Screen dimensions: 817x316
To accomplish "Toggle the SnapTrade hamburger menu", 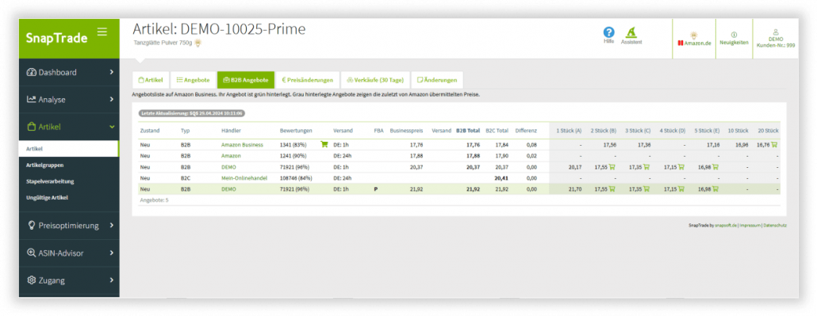I will click(102, 32).
